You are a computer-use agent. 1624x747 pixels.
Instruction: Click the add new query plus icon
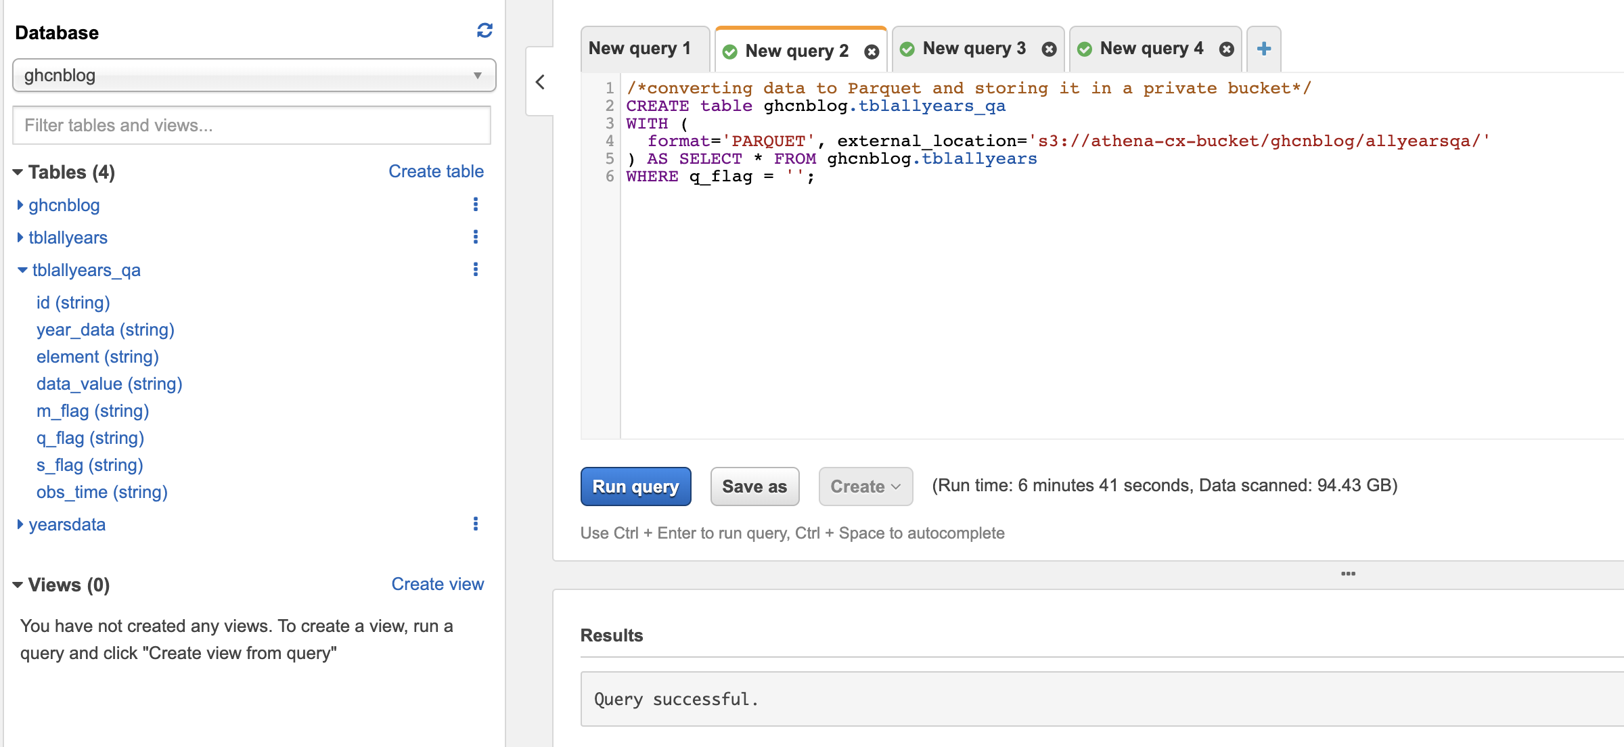[1263, 49]
